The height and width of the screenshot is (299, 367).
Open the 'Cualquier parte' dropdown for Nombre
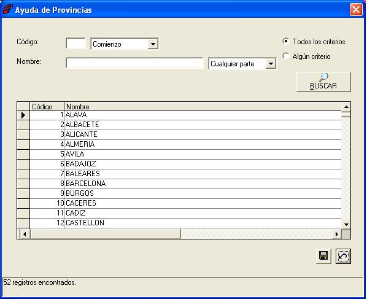271,64
